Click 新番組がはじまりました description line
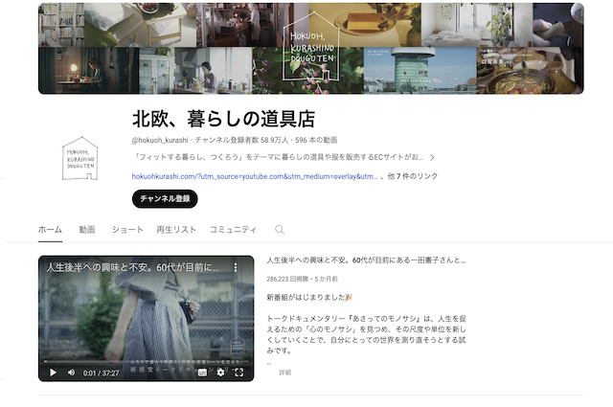 tap(309, 298)
